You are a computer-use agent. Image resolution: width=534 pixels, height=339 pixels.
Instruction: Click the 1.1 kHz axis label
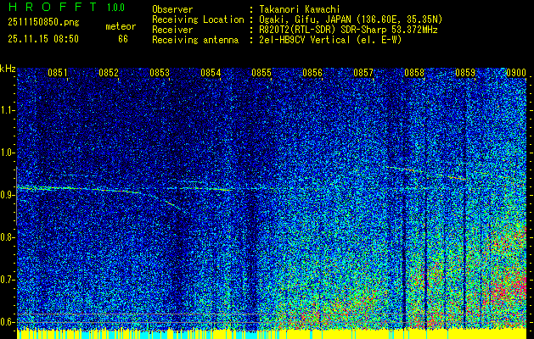click(x=7, y=110)
